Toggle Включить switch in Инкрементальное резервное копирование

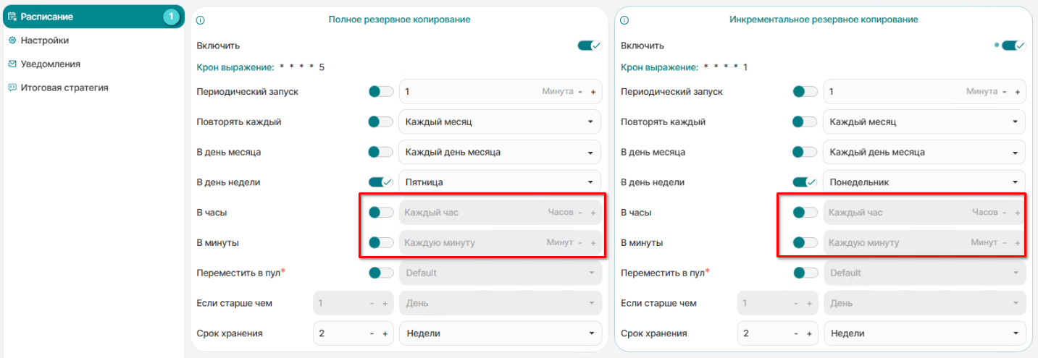pos(1013,45)
